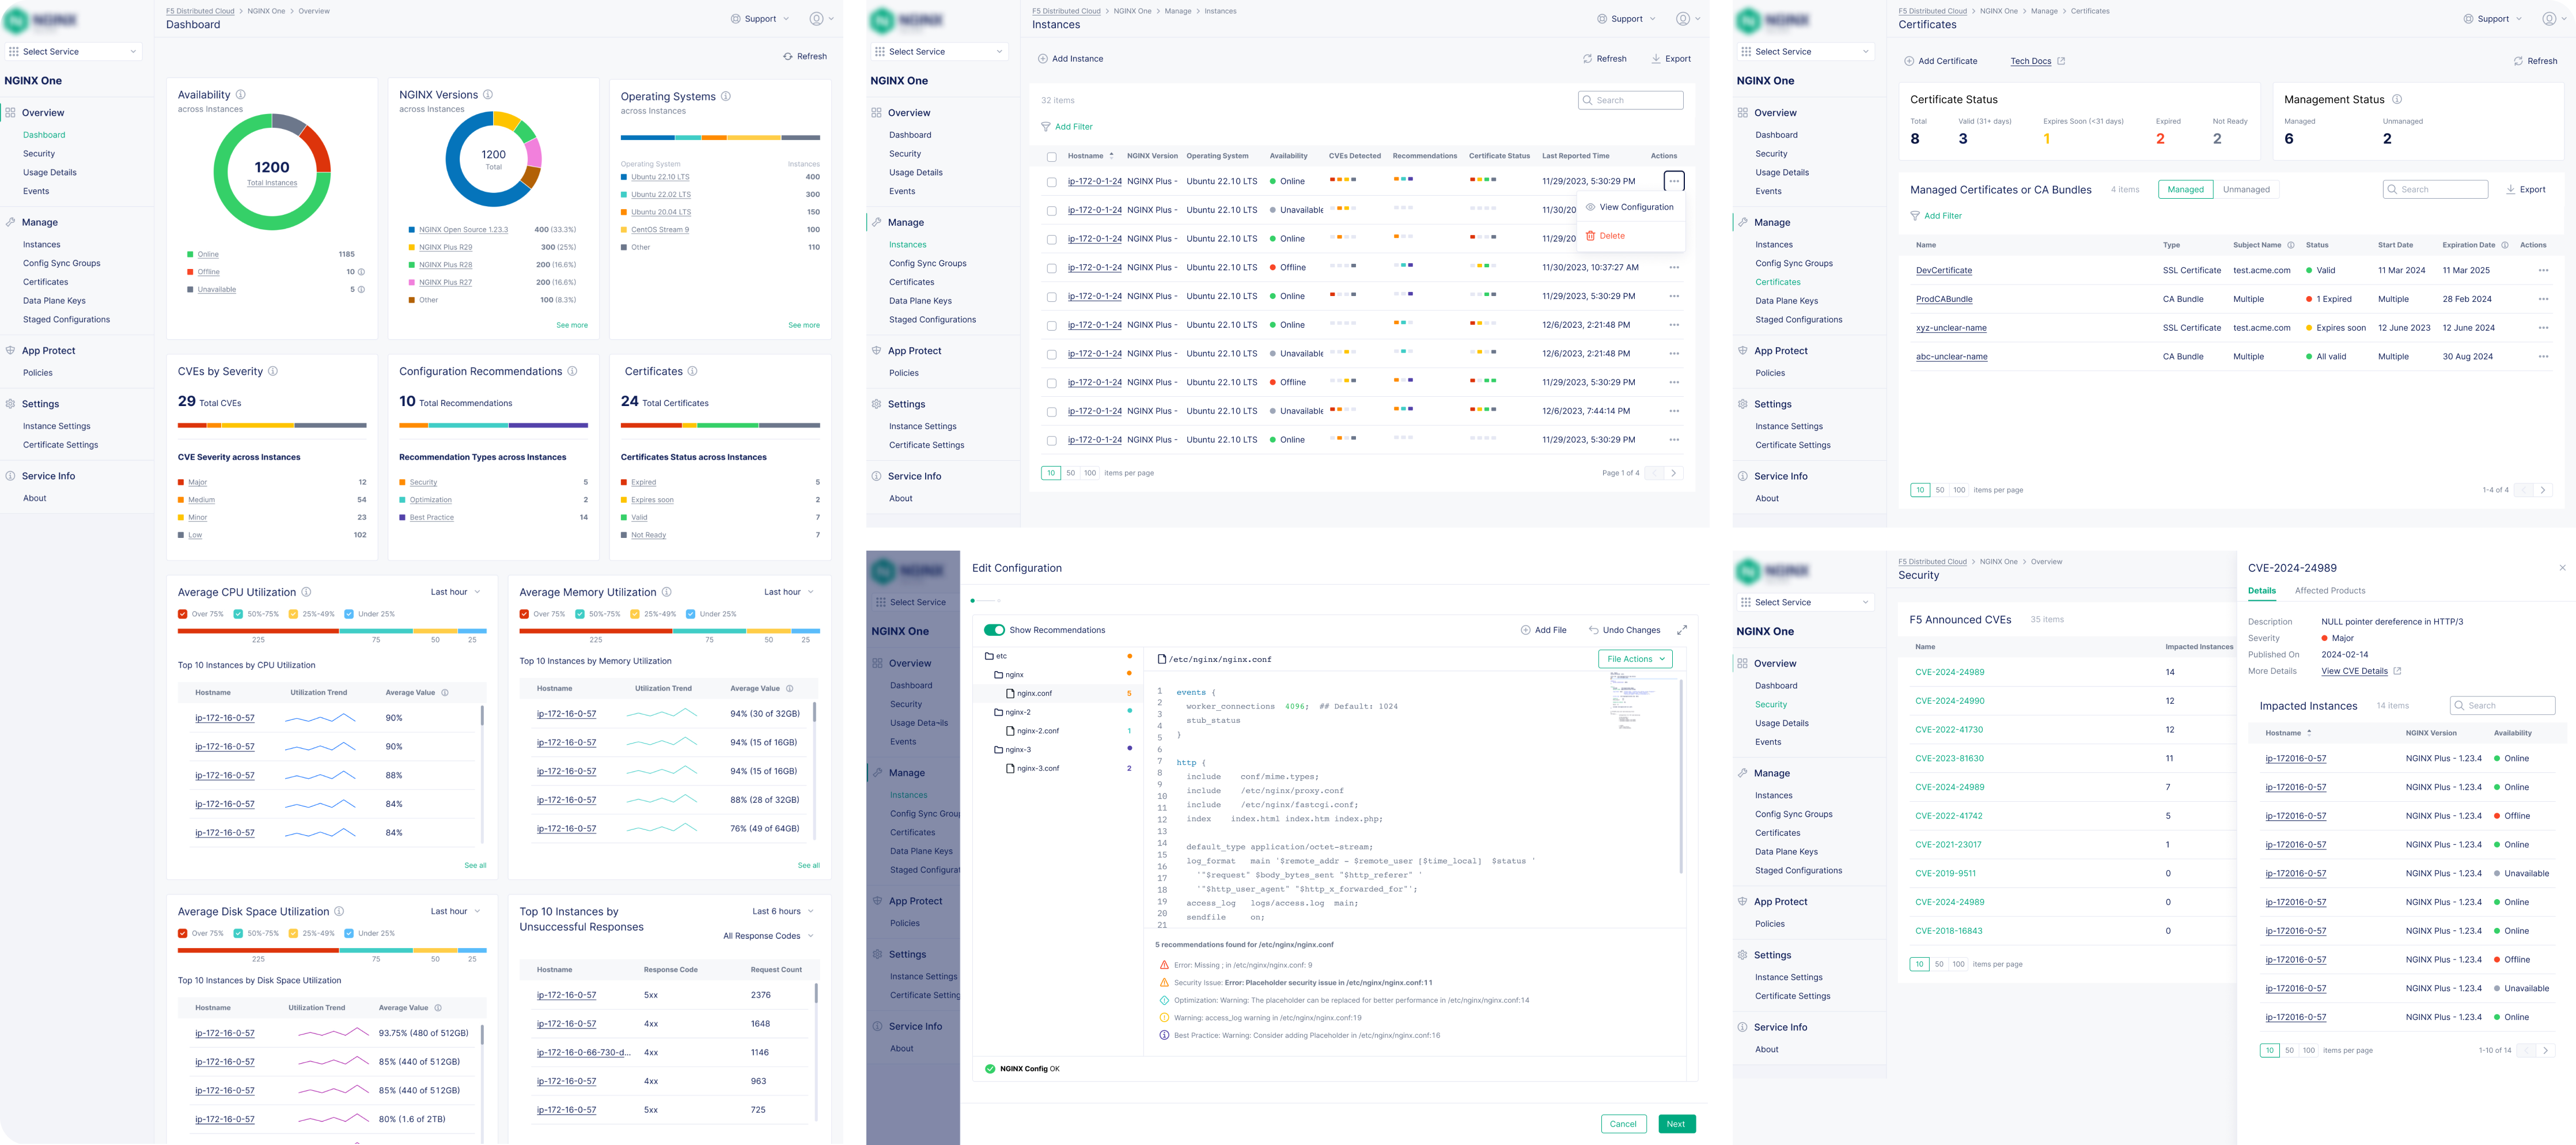Select the Details tab in CVE panel

click(2262, 591)
